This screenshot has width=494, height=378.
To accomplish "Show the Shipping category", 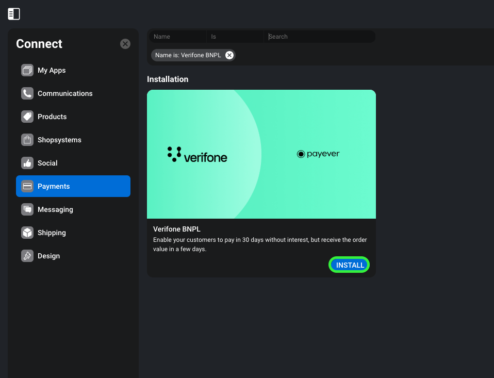I will click(73, 233).
